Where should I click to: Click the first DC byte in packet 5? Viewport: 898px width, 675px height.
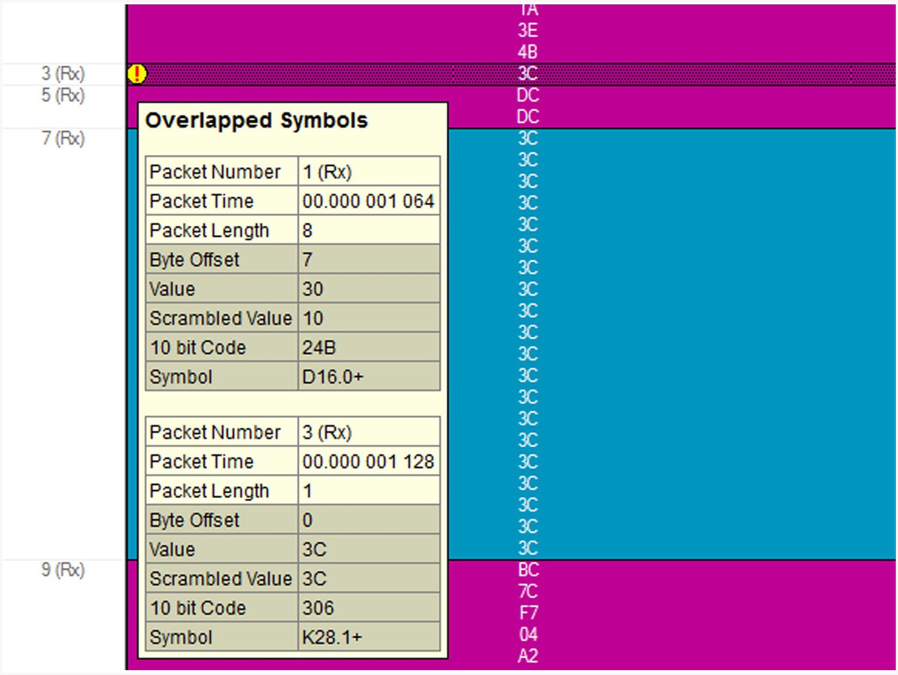click(x=528, y=95)
